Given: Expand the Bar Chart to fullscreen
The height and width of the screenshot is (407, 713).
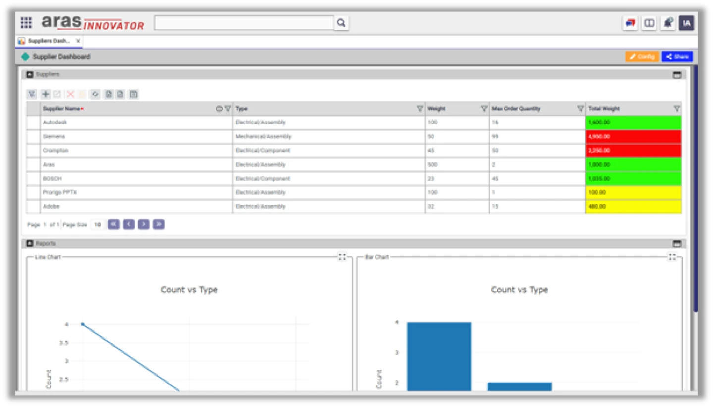Looking at the screenshot, I should coord(672,257).
